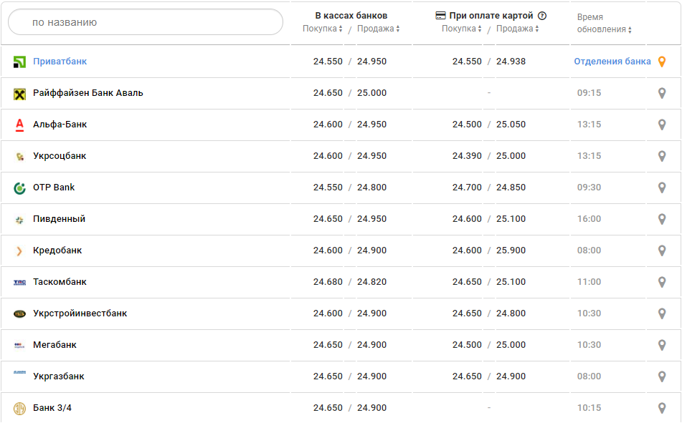Sort by card payment Продажа rate
Viewport: 682px width, 423px height.
pos(517,29)
